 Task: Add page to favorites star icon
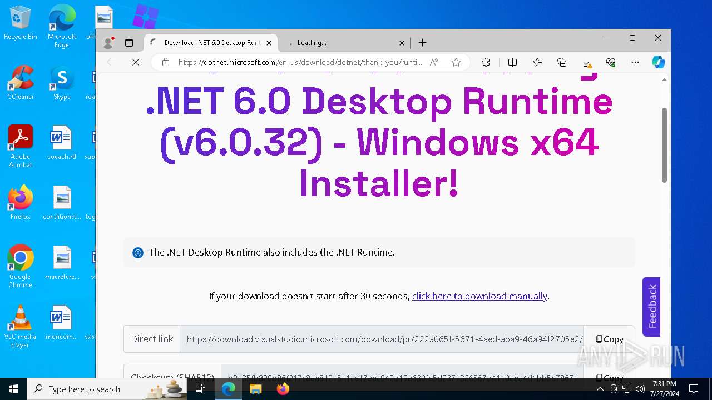456,62
